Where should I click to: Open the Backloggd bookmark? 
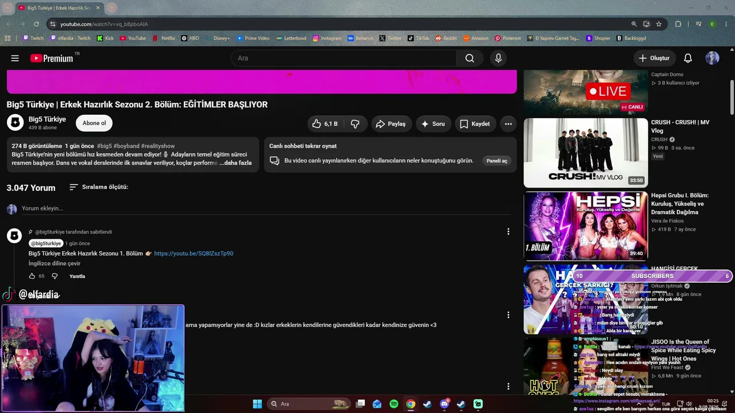(x=631, y=38)
